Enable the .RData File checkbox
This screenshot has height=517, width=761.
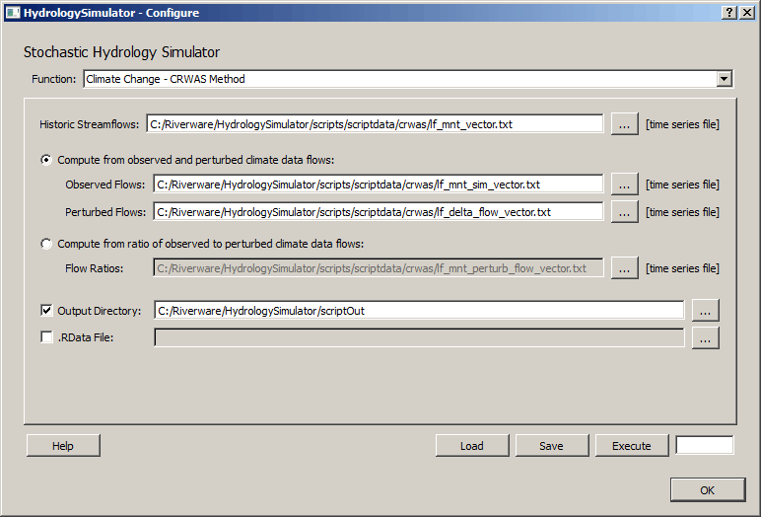click(46, 336)
